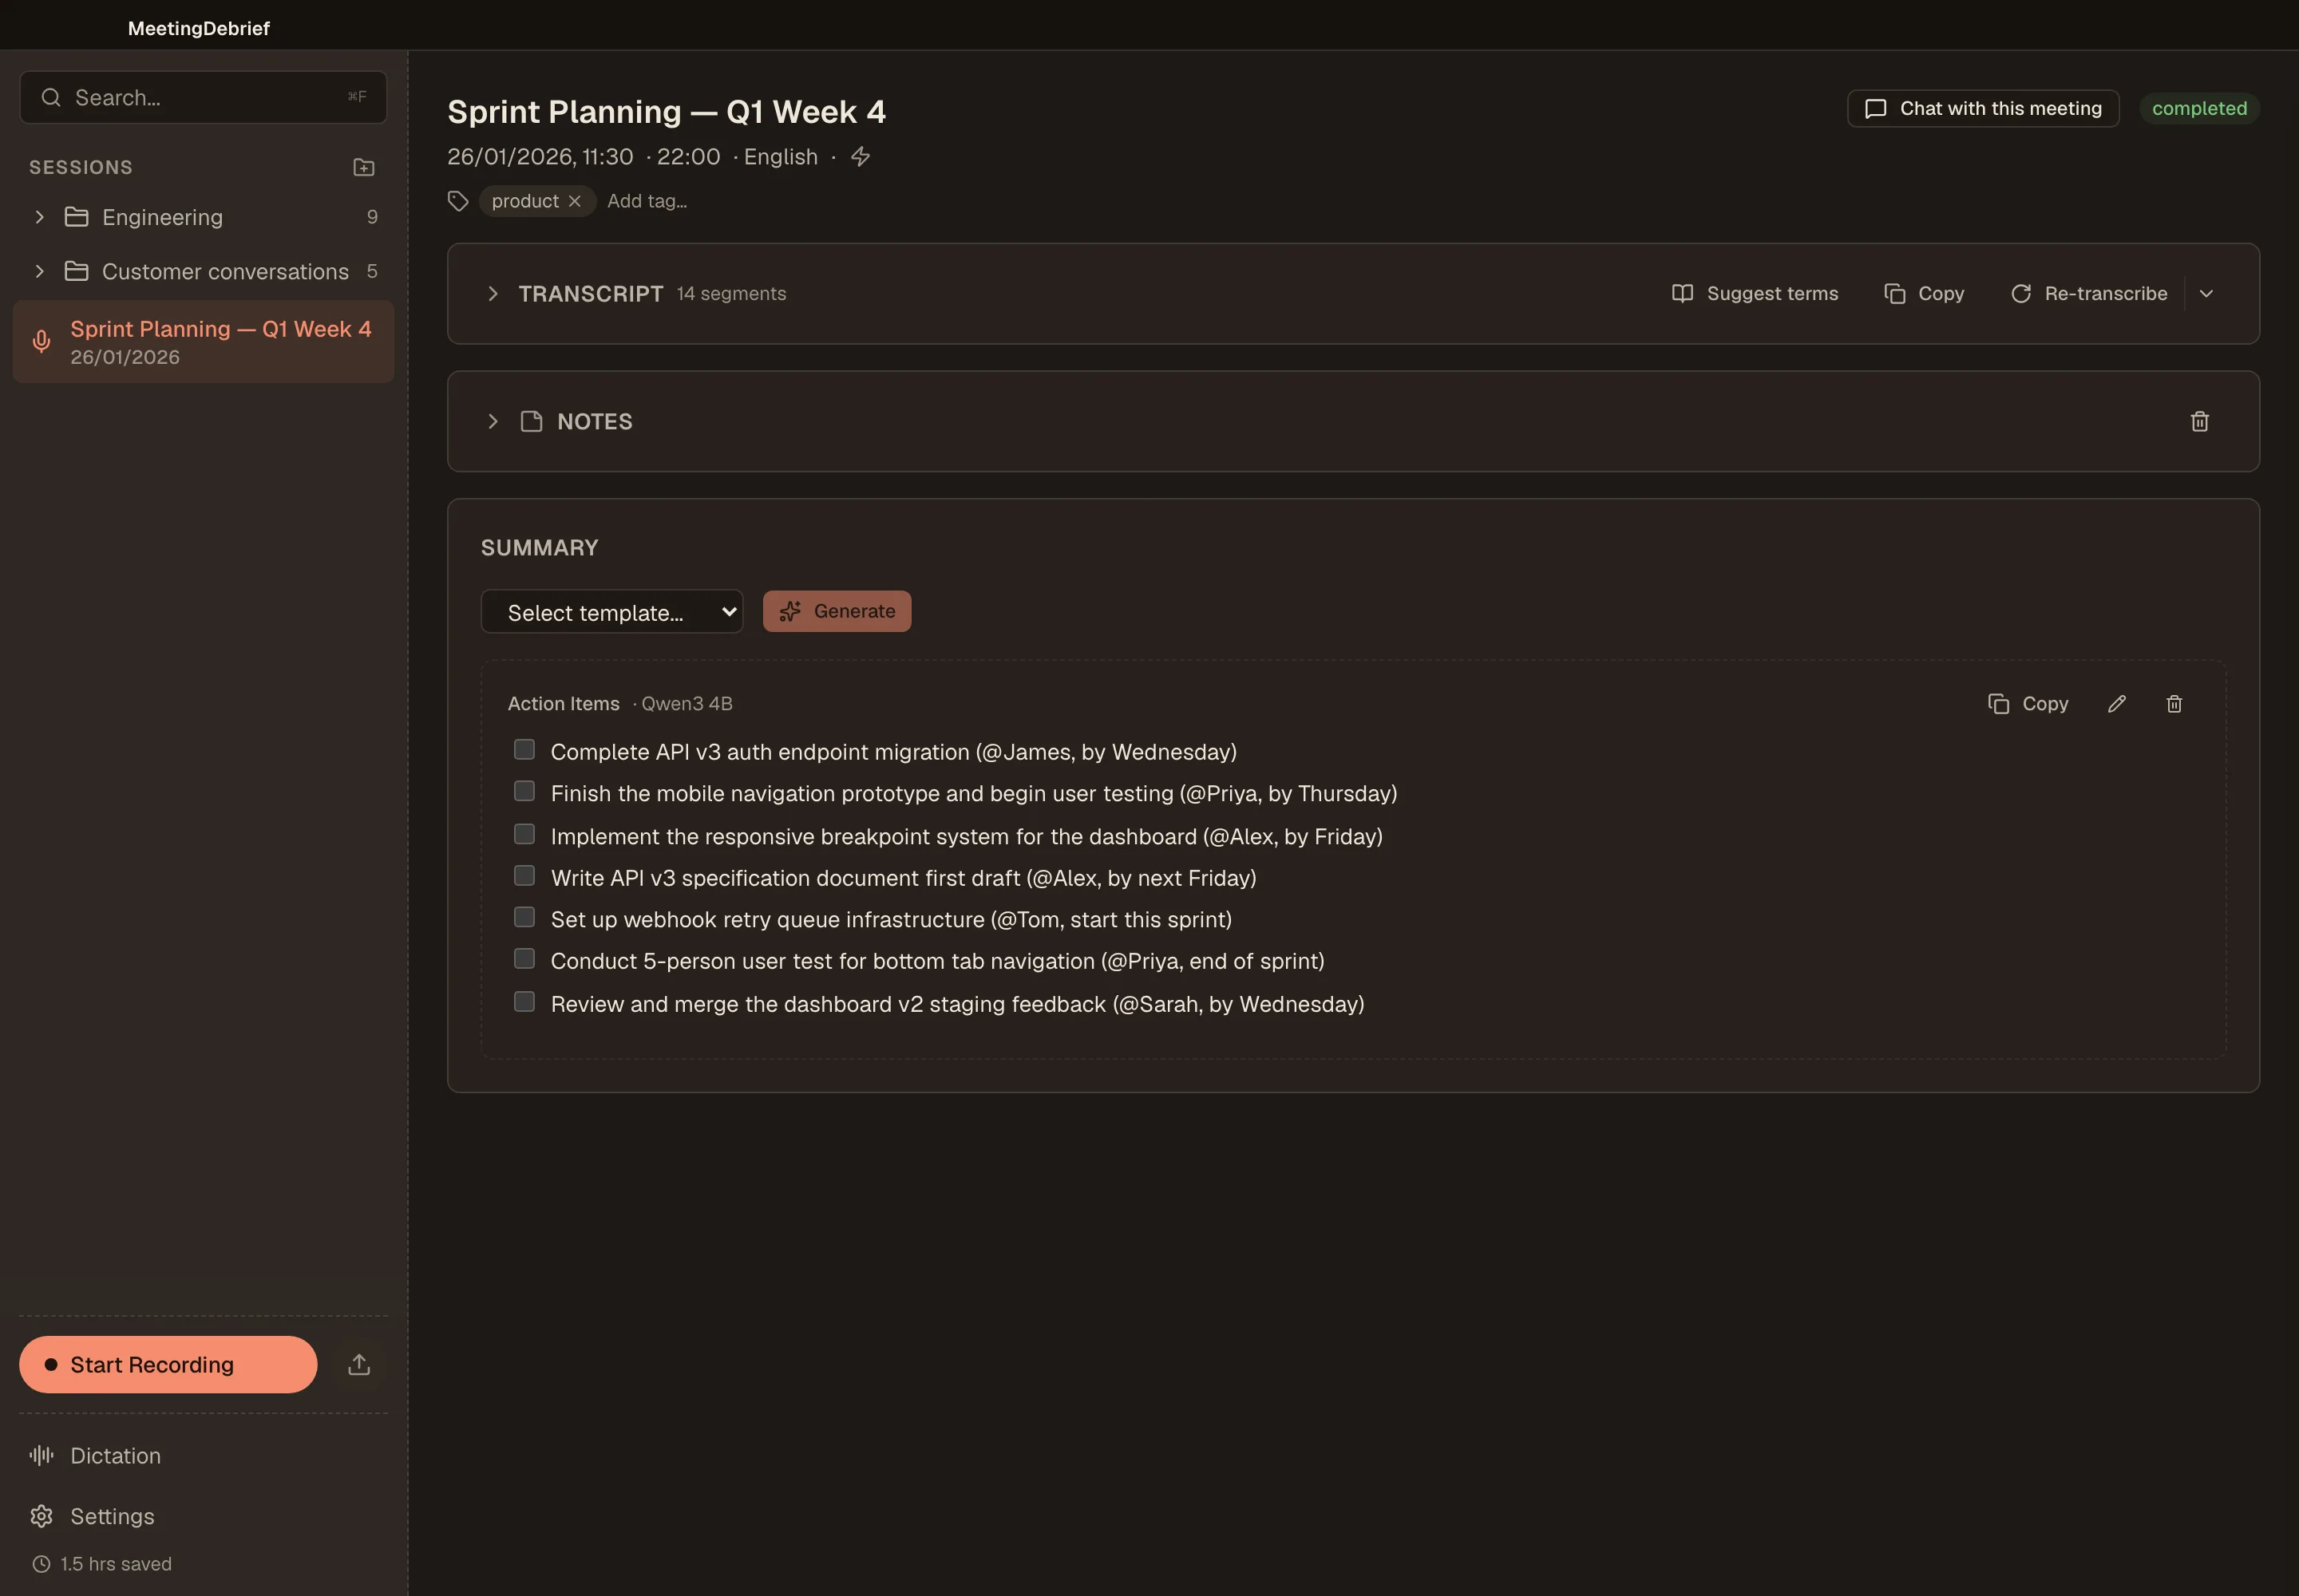Expand the Customer conversations folder
The height and width of the screenshot is (1596, 2299).
39,271
